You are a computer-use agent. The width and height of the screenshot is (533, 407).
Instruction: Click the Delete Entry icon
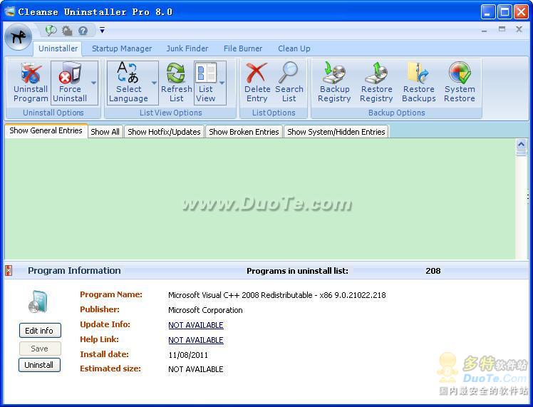(257, 73)
